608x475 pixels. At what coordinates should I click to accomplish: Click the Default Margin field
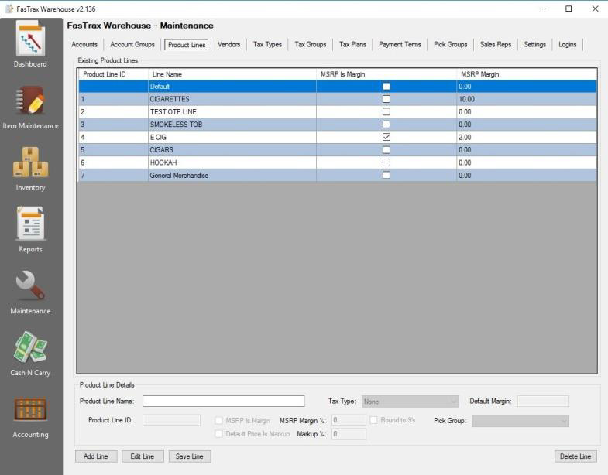(x=543, y=401)
